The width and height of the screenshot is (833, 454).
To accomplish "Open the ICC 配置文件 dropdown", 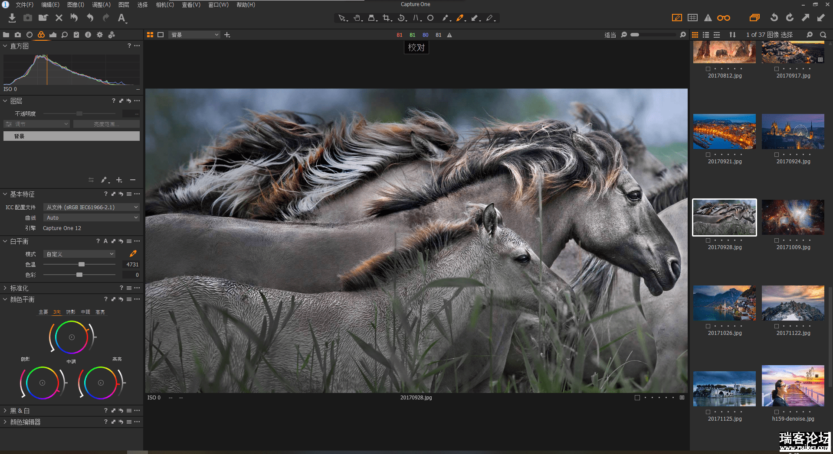I will 92,208.
